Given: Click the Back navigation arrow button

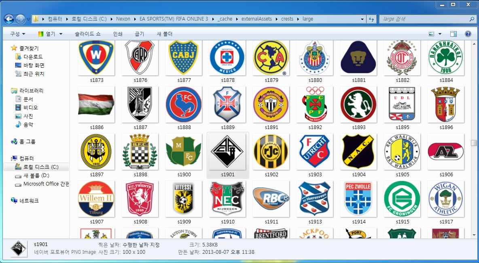Looking at the screenshot, I should [9, 19].
